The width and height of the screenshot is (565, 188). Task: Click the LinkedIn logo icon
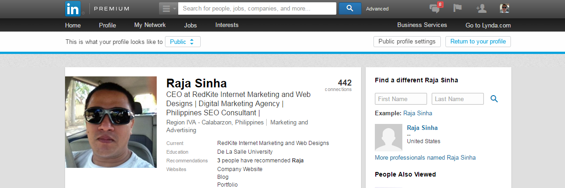point(73,8)
